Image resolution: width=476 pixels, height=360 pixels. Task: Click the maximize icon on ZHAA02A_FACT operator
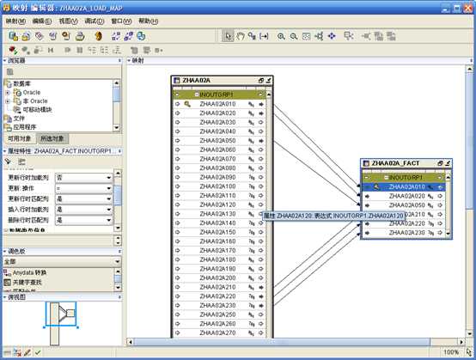pyautogui.click(x=440, y=163)
